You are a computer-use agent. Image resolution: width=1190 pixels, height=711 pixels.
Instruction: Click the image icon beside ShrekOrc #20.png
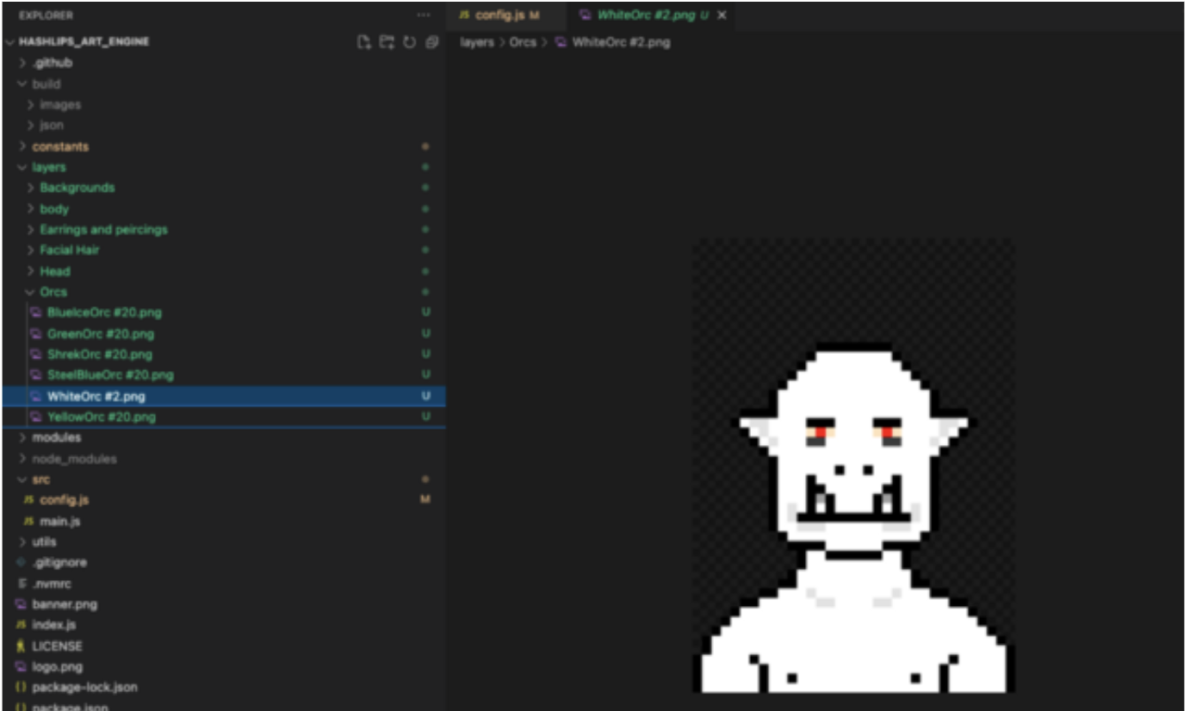(x=36, y=354)
